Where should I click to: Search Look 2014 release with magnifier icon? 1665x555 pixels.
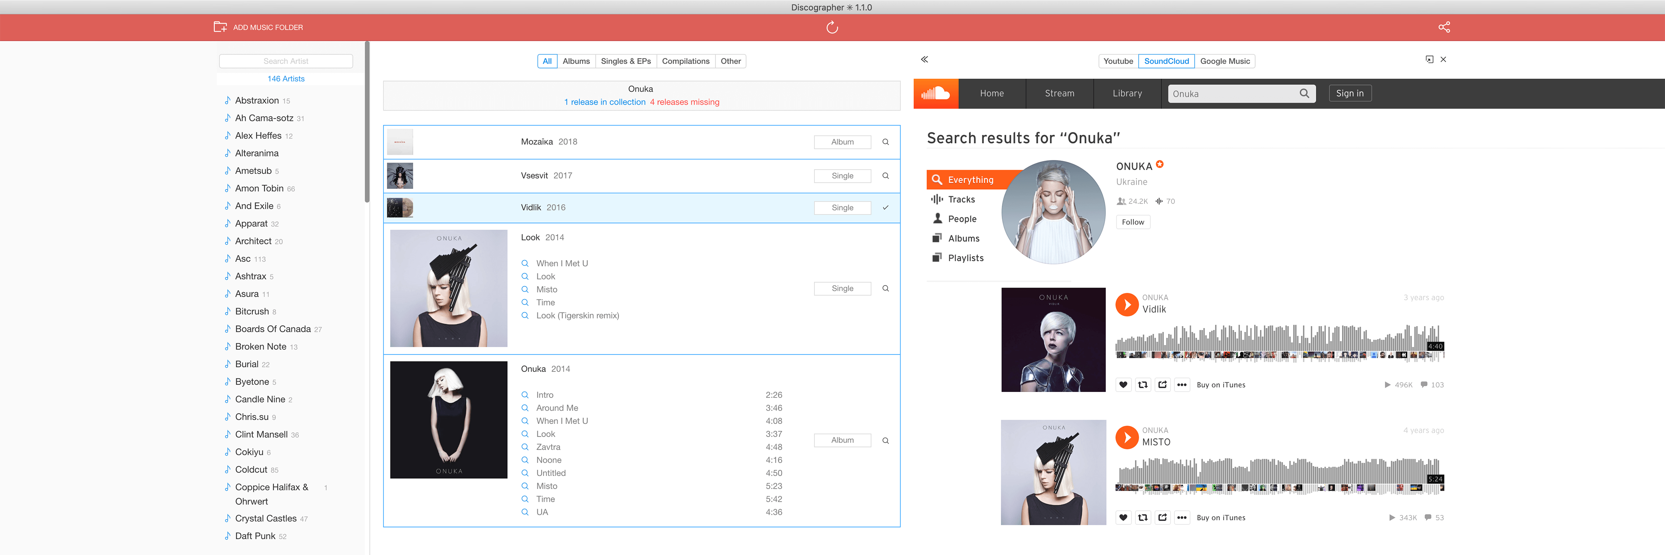click(886, 289)
